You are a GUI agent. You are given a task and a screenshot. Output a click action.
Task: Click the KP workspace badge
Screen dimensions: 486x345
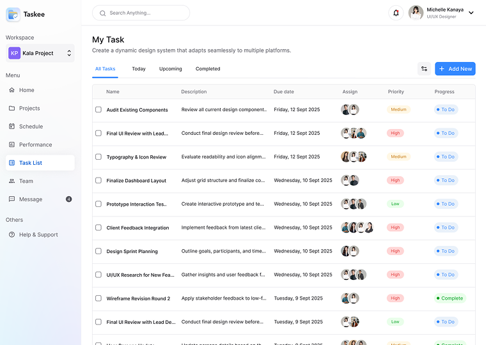pyautogui.click(x=14, y=53)
